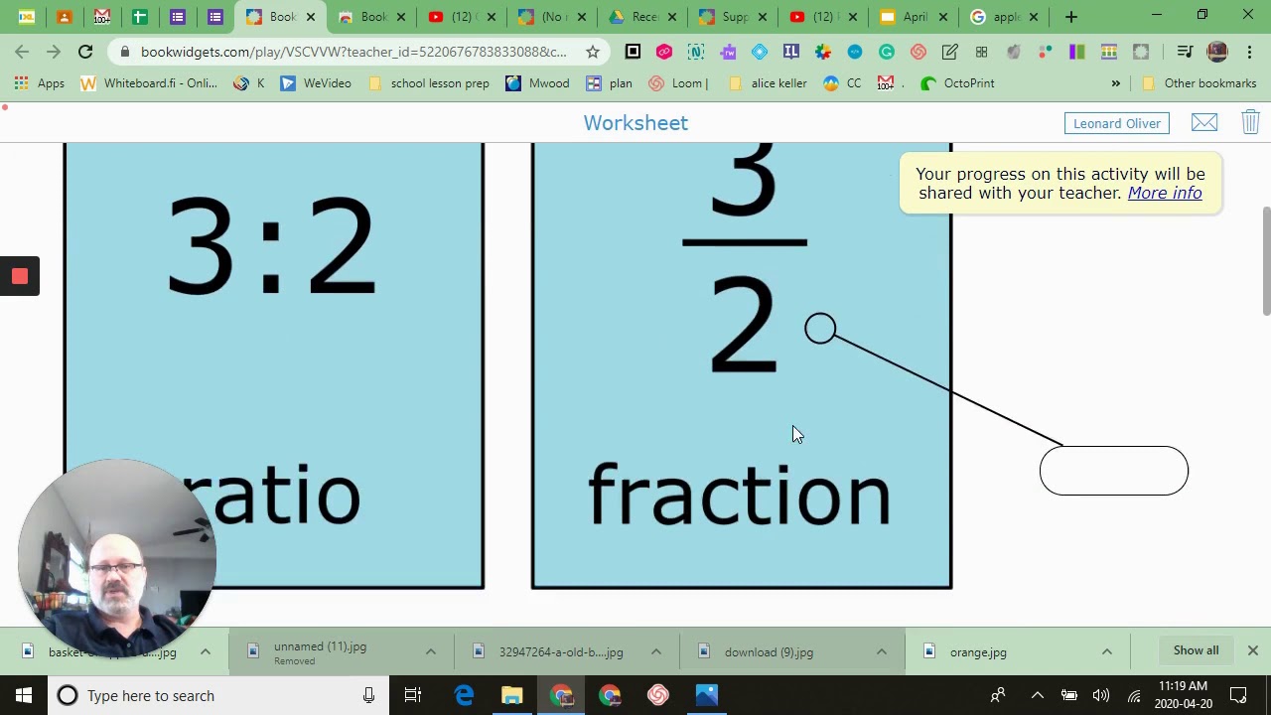Open Microsoft Edge from the taskbar
This screenshot has width=1271, height=715.
(x=464, y=695)
